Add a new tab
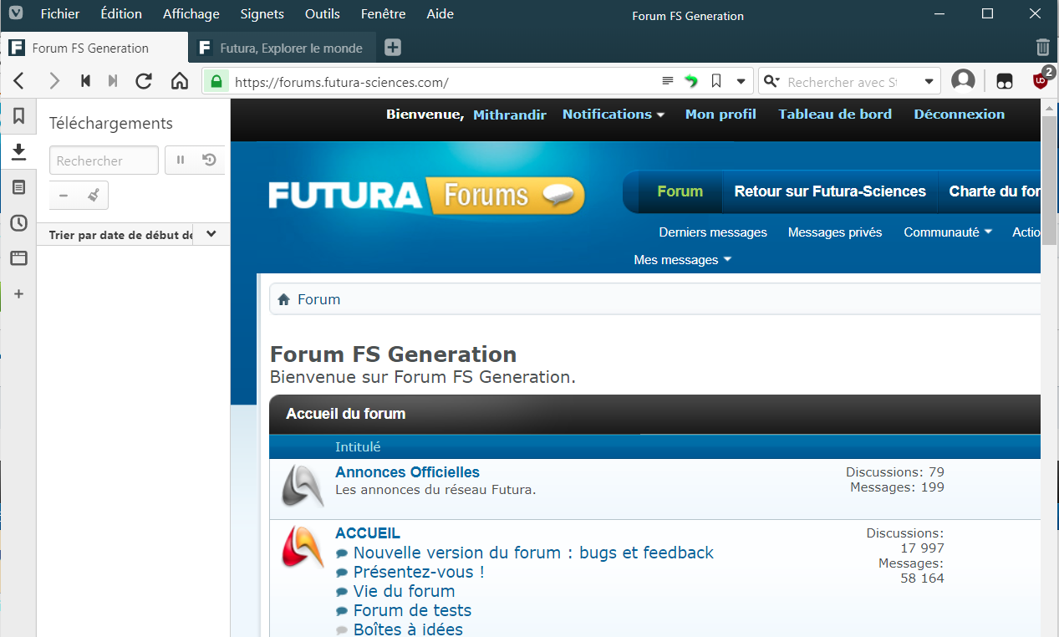 tap(393, 48)
